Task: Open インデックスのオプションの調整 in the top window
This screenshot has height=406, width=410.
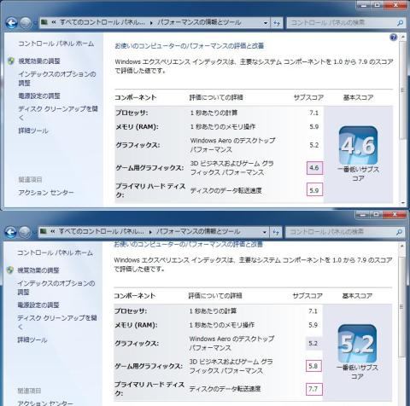Action: [x=57, y=78]
